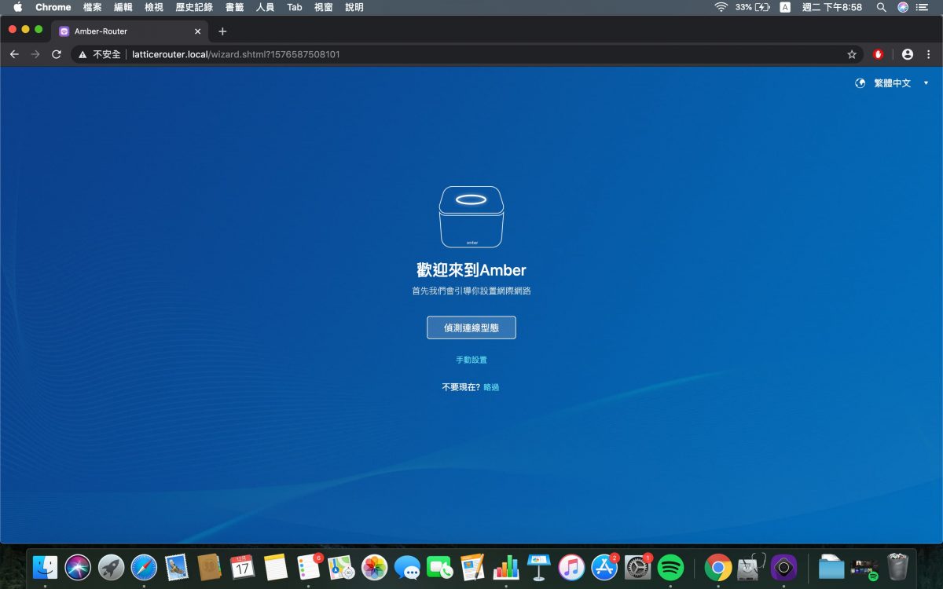Activate Siri from the menu bar
Screen dimensions: 943x589
(x=903, y=7)
